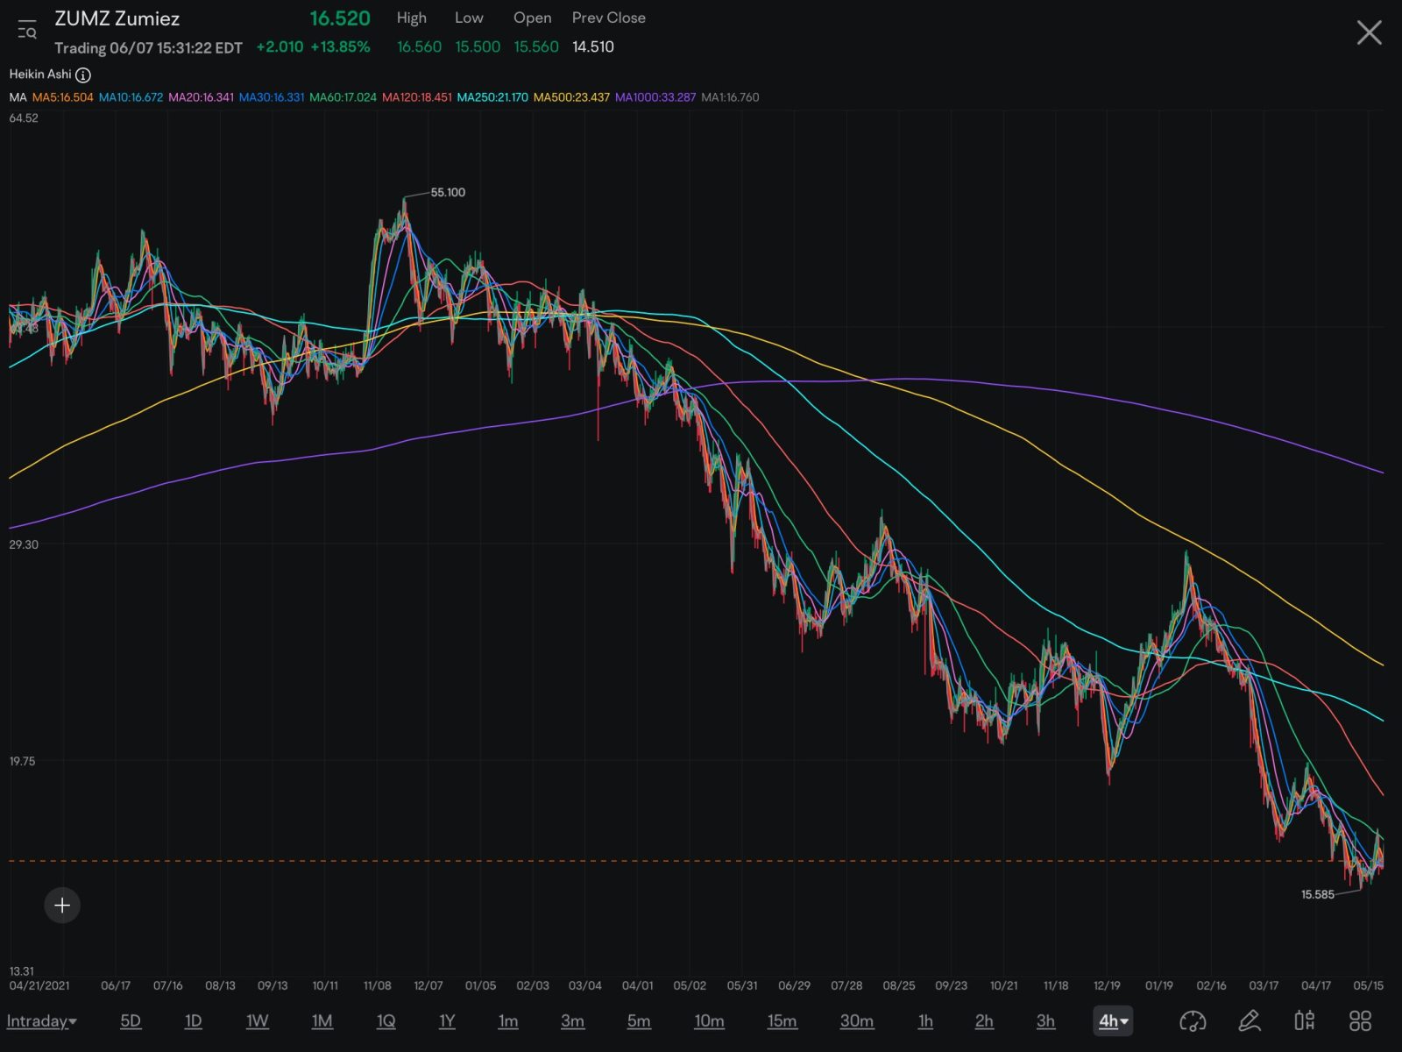The height and width of the screenshot is (1052, 1402).
Task: Select the 15m interval
Action: point(782,1021)
